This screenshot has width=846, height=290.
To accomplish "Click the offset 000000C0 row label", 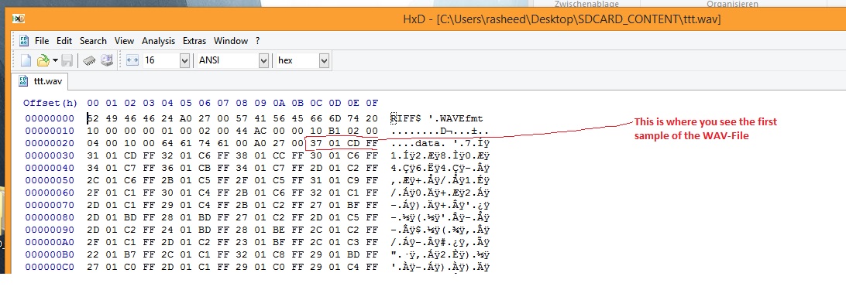I will point(50,267).
